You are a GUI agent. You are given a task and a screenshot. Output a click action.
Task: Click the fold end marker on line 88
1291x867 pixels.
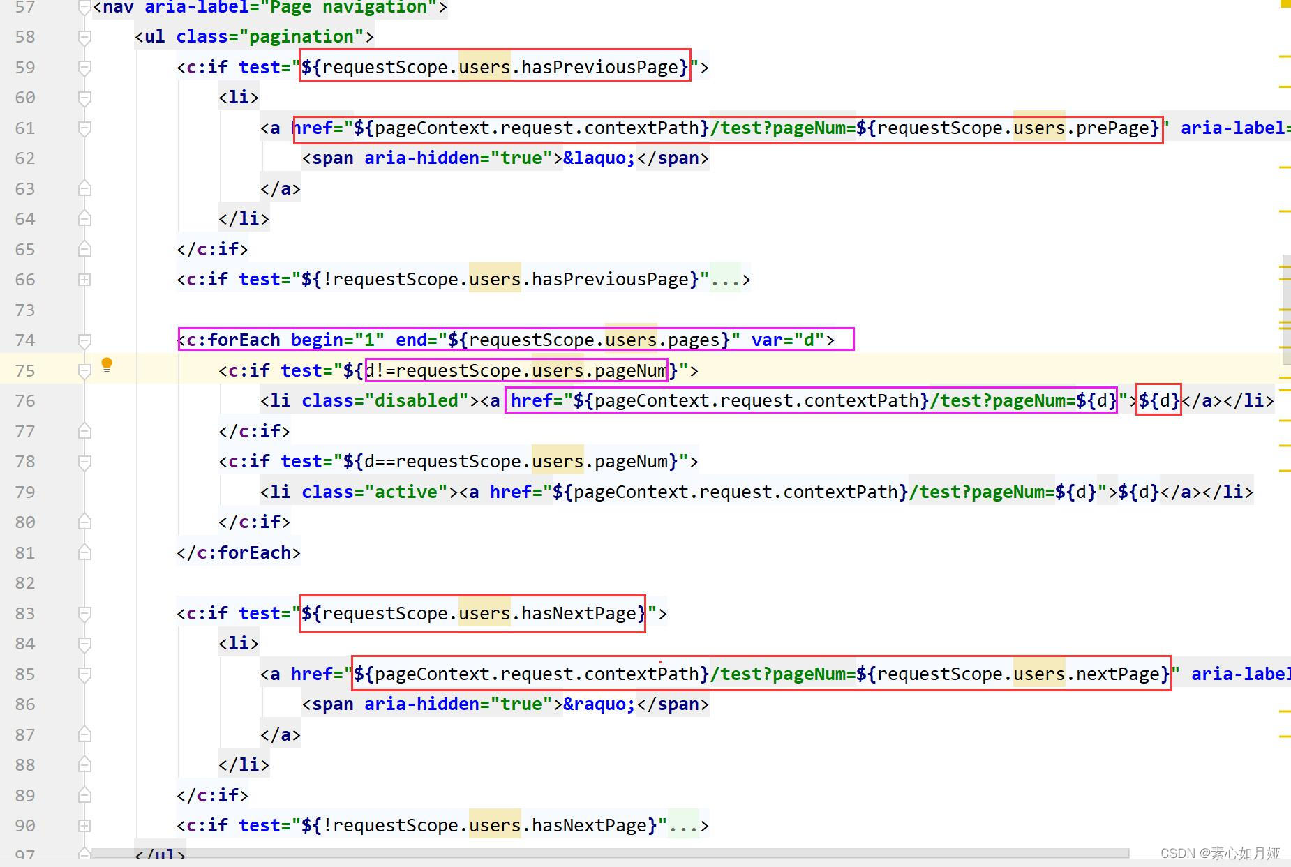click(x=84, y=764)
